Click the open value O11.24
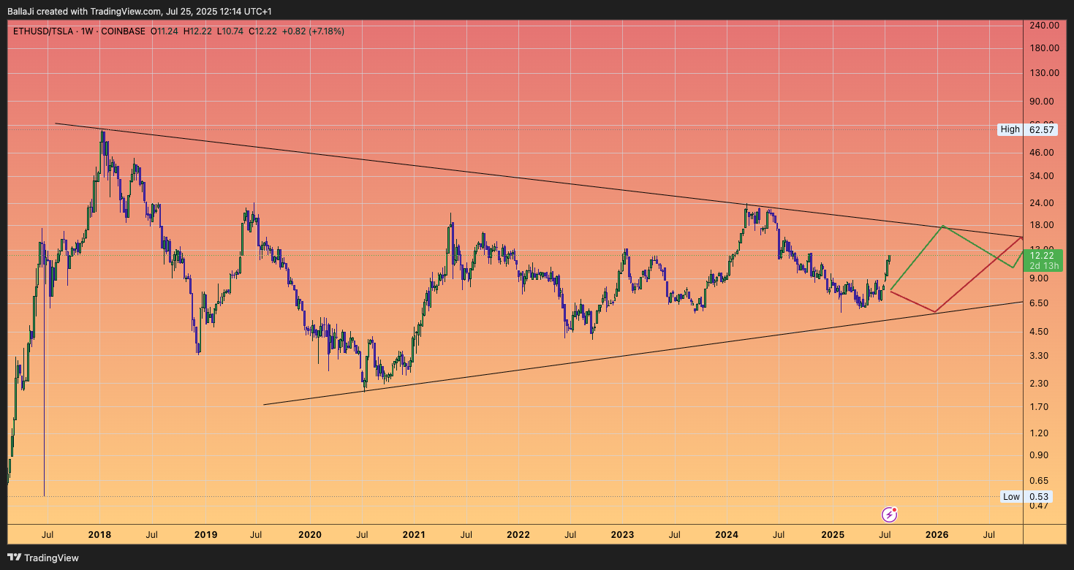The image size is (1074, 570). (x=165, y=31)
